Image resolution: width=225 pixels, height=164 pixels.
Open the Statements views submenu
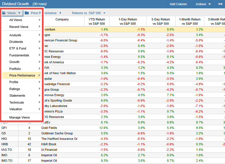[x=22, y=96]
